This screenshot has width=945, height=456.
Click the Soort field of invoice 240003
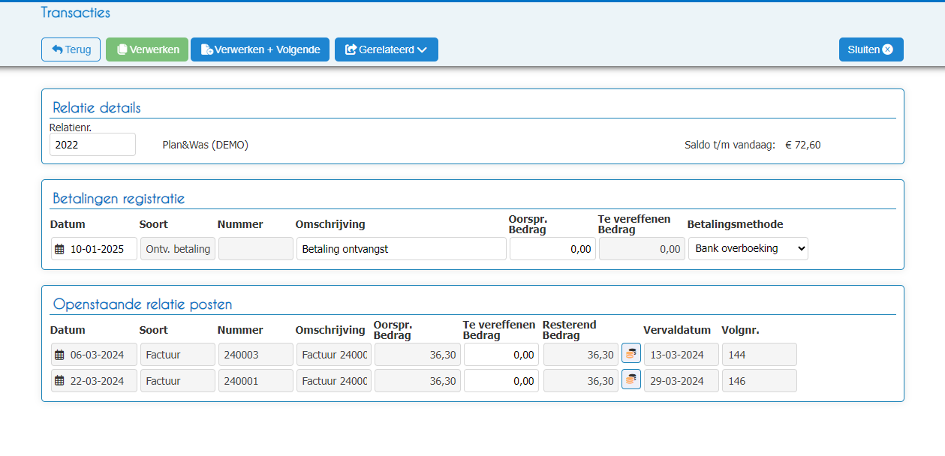coord(178,355)
